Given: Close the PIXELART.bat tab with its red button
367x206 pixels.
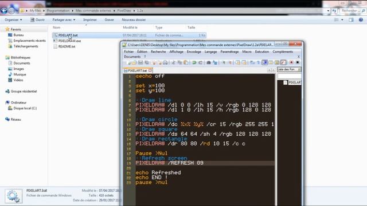Looking at the screenshot, I should tap(150, 70).
